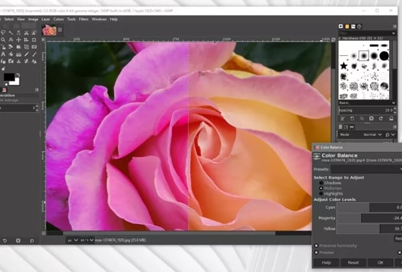The width and height of the screenshot is (402, 272).
Task: Open the px unit dropdown in status bar
Action: click(x=73, y=240)
